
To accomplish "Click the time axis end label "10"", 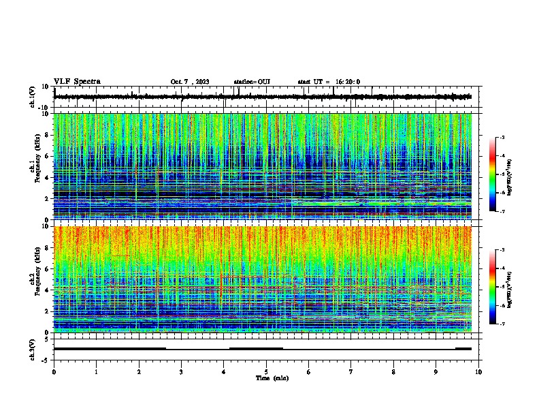I will (478, 372).
